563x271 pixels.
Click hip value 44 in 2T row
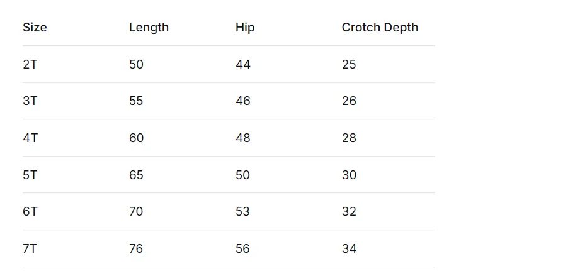tap(243, 65)
